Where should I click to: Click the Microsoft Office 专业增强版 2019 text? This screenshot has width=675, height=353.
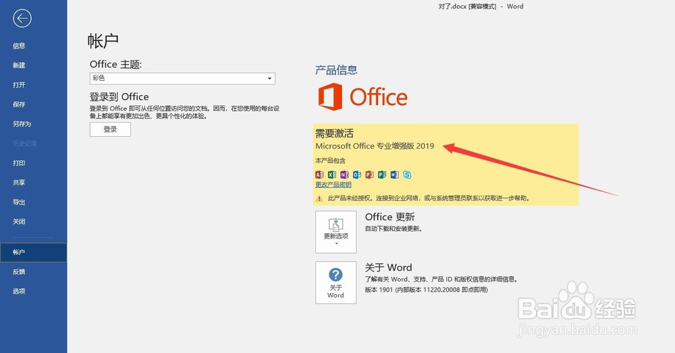pos(375,146)
